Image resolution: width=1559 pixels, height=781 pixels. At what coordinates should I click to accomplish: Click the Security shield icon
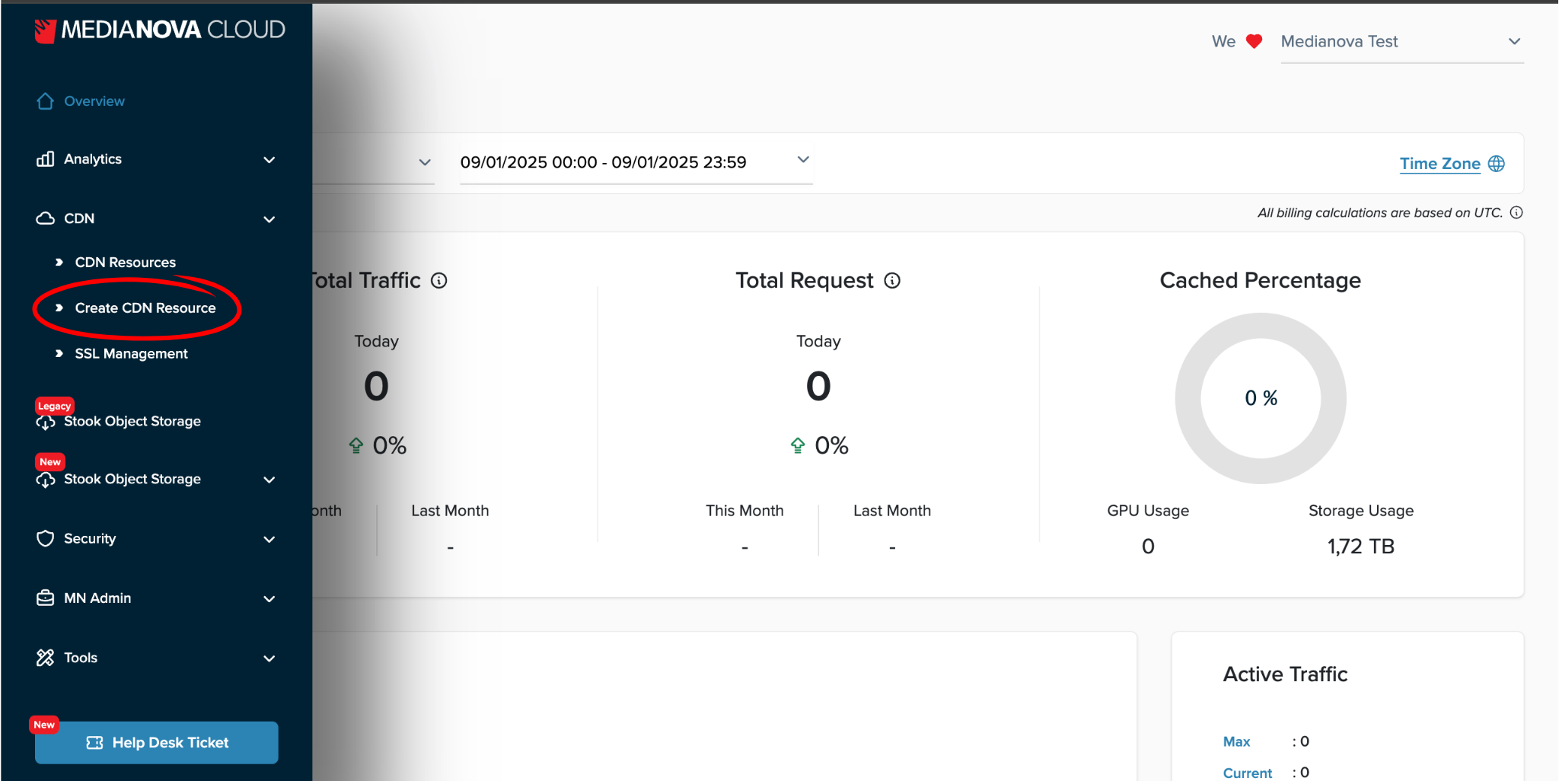(46, 538)
